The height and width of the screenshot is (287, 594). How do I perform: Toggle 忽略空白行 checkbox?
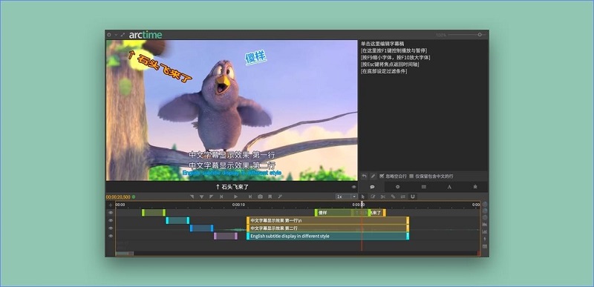(x=382, y=177)
